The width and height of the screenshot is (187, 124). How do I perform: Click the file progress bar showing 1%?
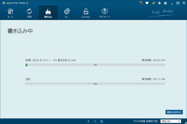point(95,65)
